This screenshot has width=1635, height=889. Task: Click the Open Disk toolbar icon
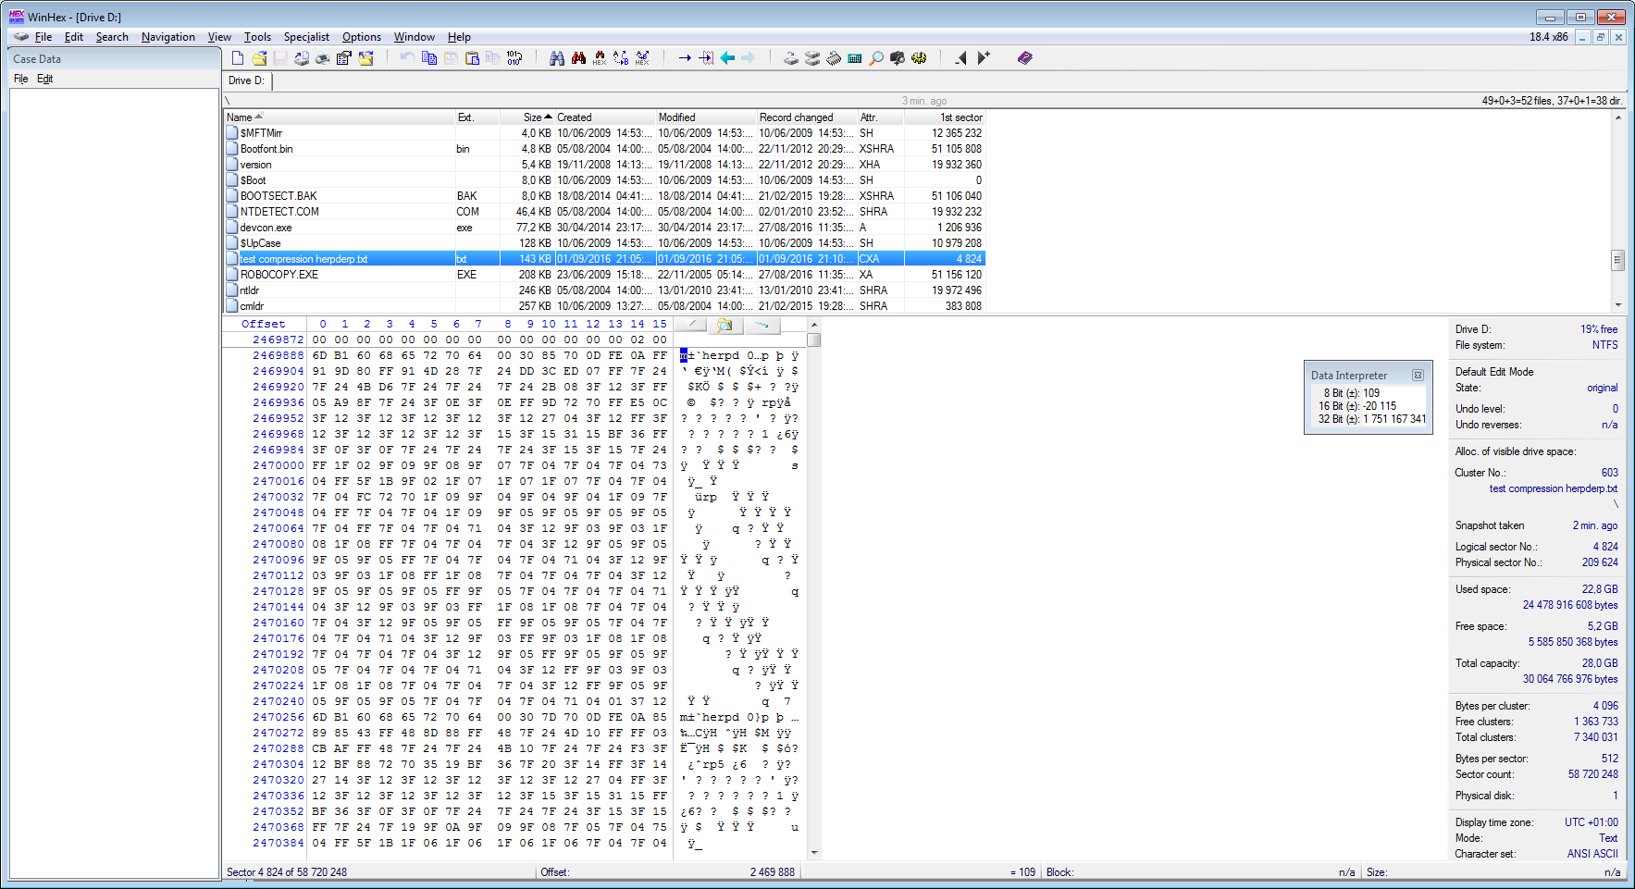point(791,58)
